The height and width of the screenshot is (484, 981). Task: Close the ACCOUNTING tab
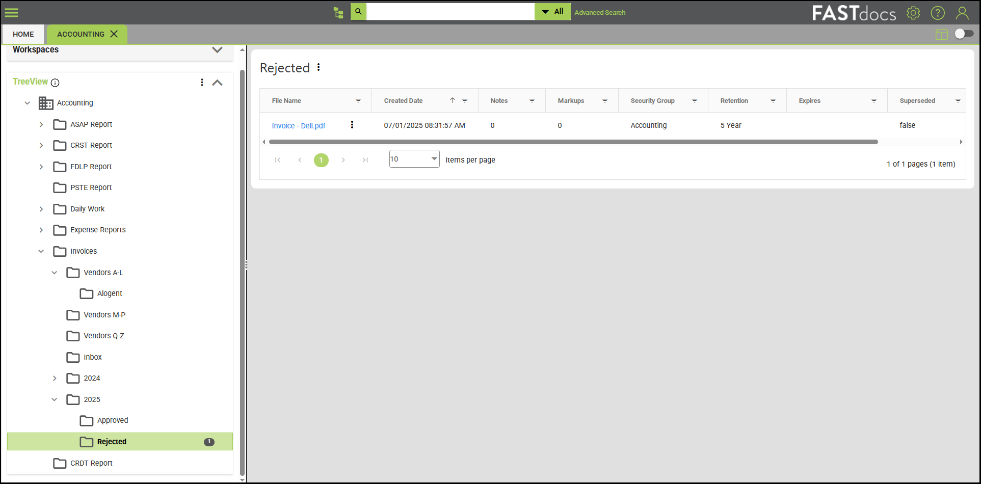tap(114, 34)
